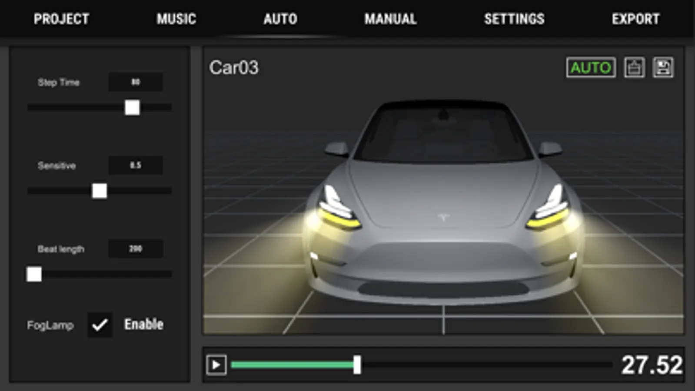The width and height of the screenshot is (695, 391).
Task: Click the FogLamp label
Action: pyautogui.click(x=50, y=325)
